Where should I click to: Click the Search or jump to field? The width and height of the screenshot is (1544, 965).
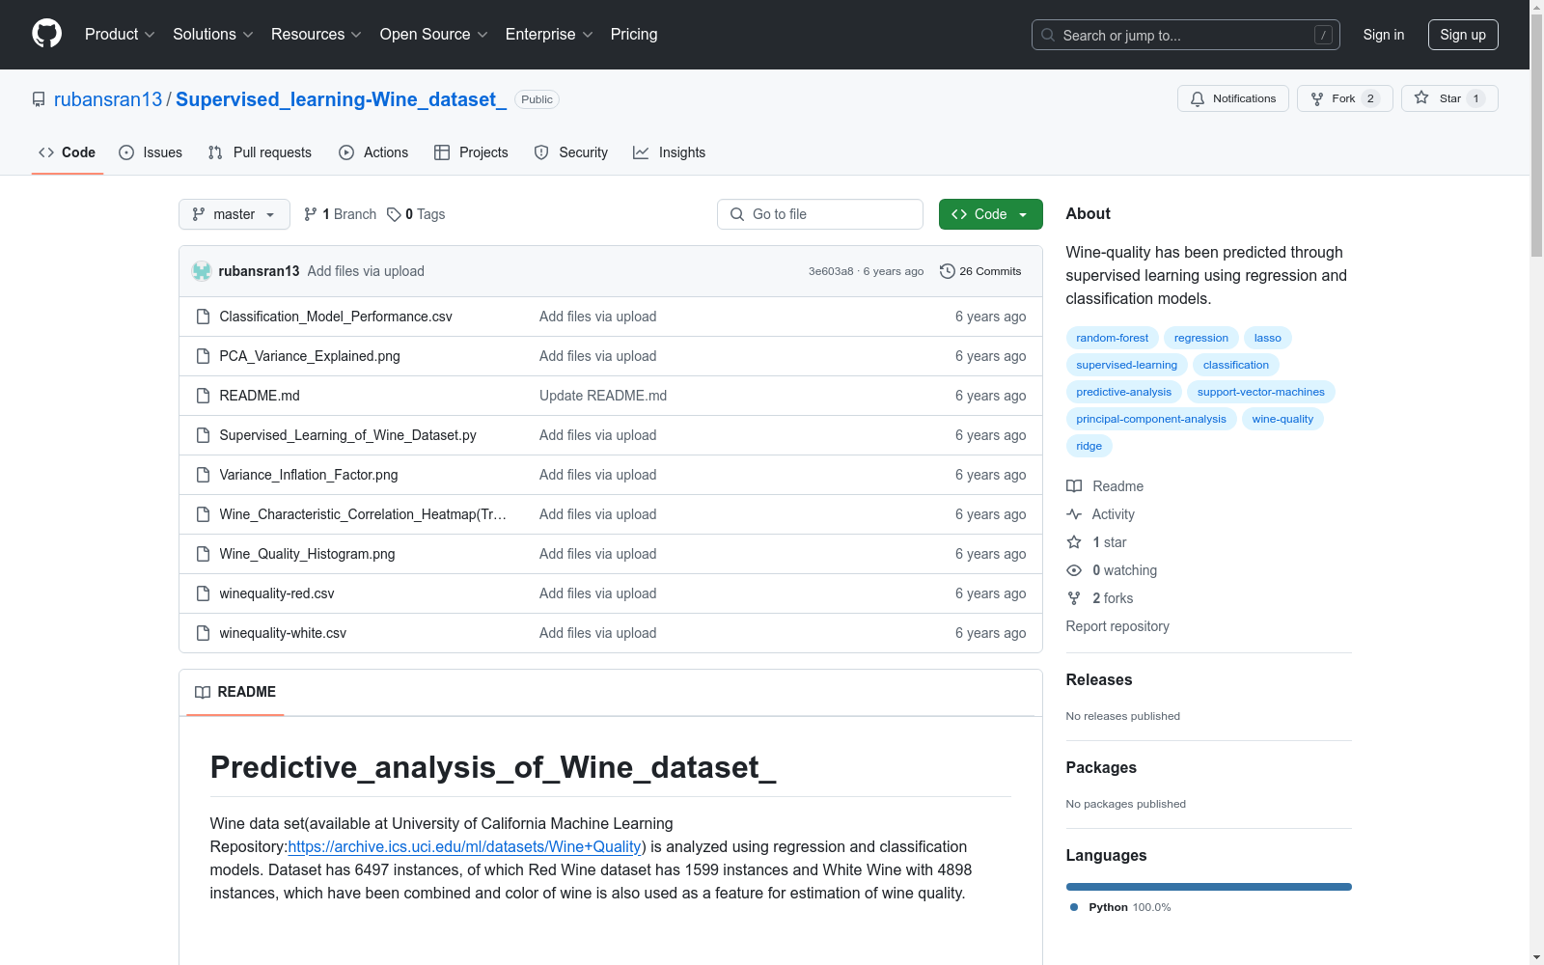point(1186,35)
